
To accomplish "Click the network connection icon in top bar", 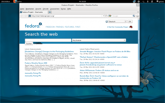I will point(134,1).
